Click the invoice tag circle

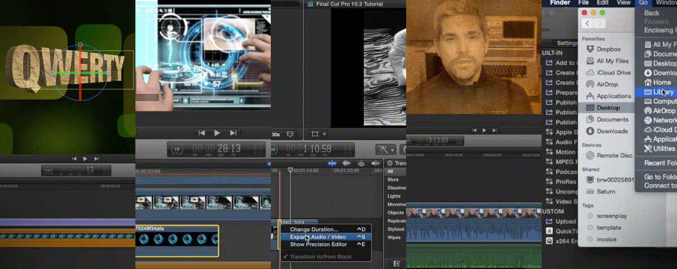[590, 240]
